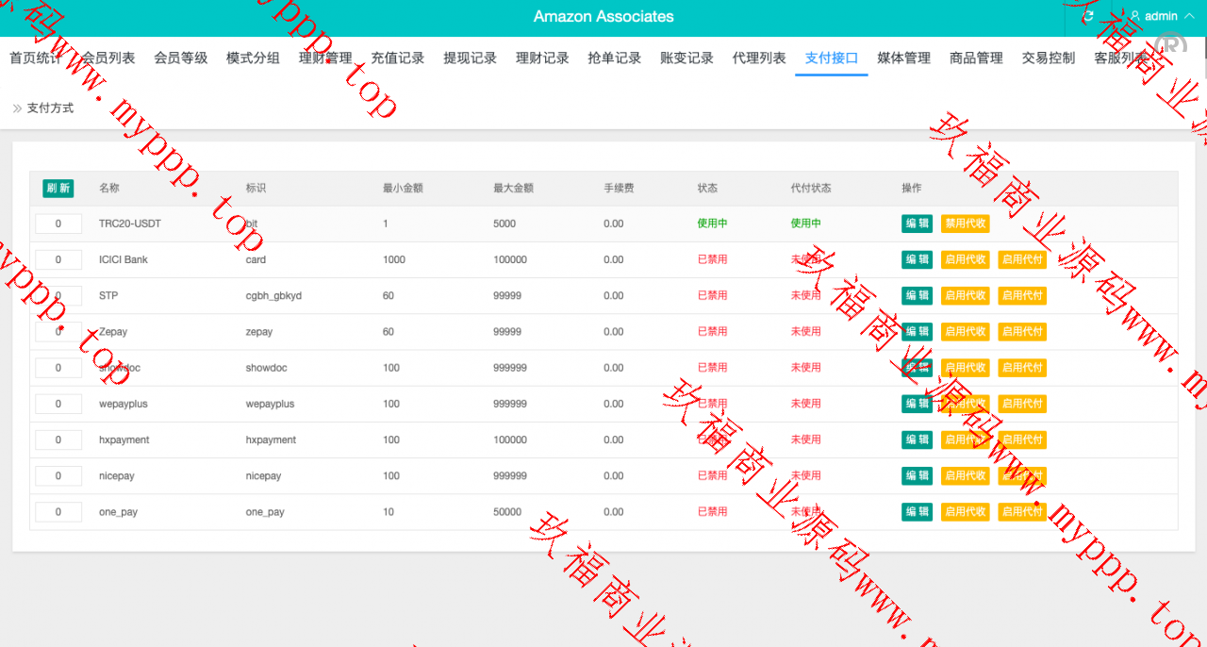Open the 交易控制 tab
Screen dimensions: 1207x647
point(1048,58)
